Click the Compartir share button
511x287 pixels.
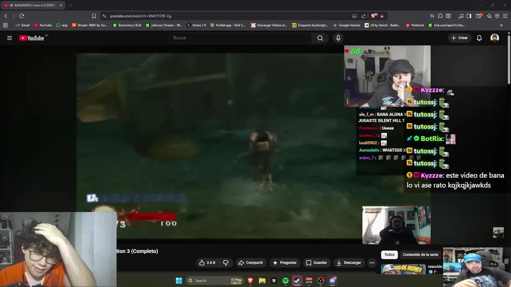pyautogui.click(x=251, y=263)
